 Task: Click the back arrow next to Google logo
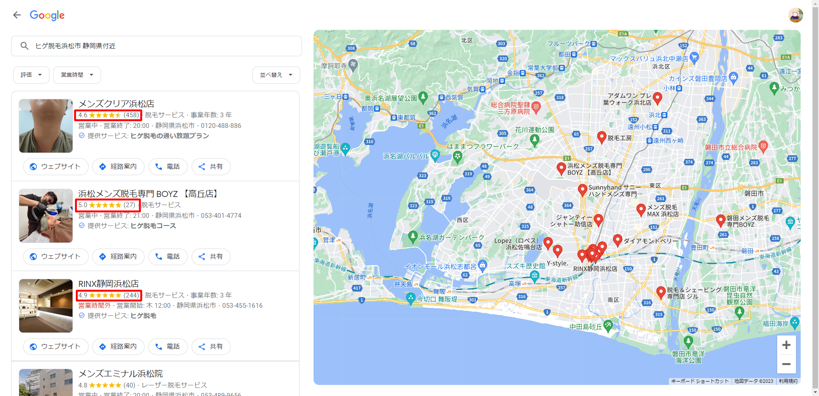17,15
